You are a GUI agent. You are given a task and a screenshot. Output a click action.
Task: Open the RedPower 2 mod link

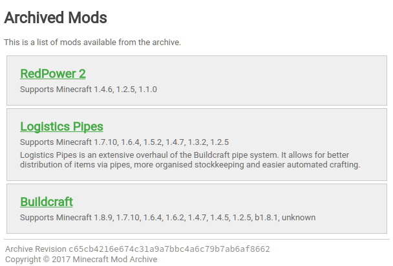tap(53, 73)
